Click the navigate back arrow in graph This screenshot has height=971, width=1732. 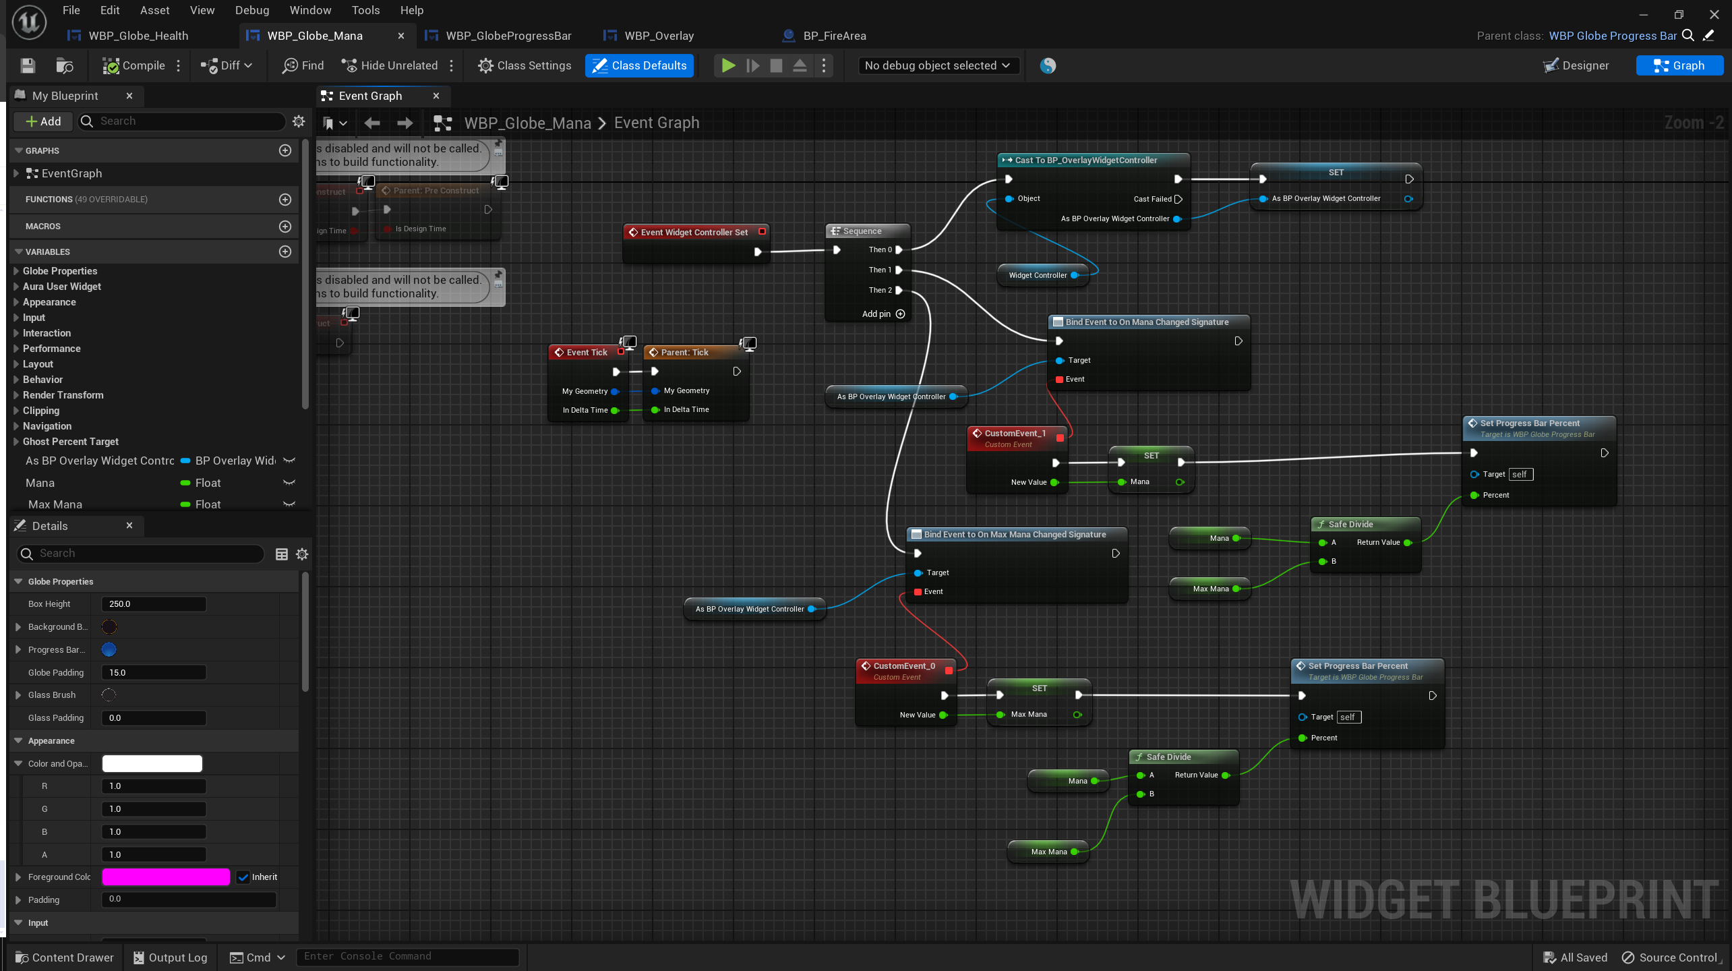371,123
